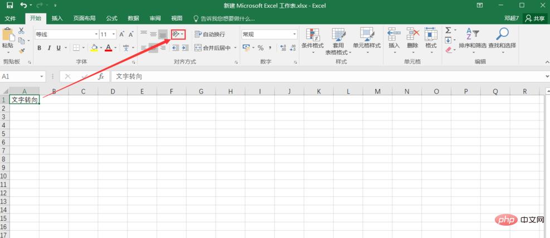Toggle italic formatting (I)

(49, 48)
